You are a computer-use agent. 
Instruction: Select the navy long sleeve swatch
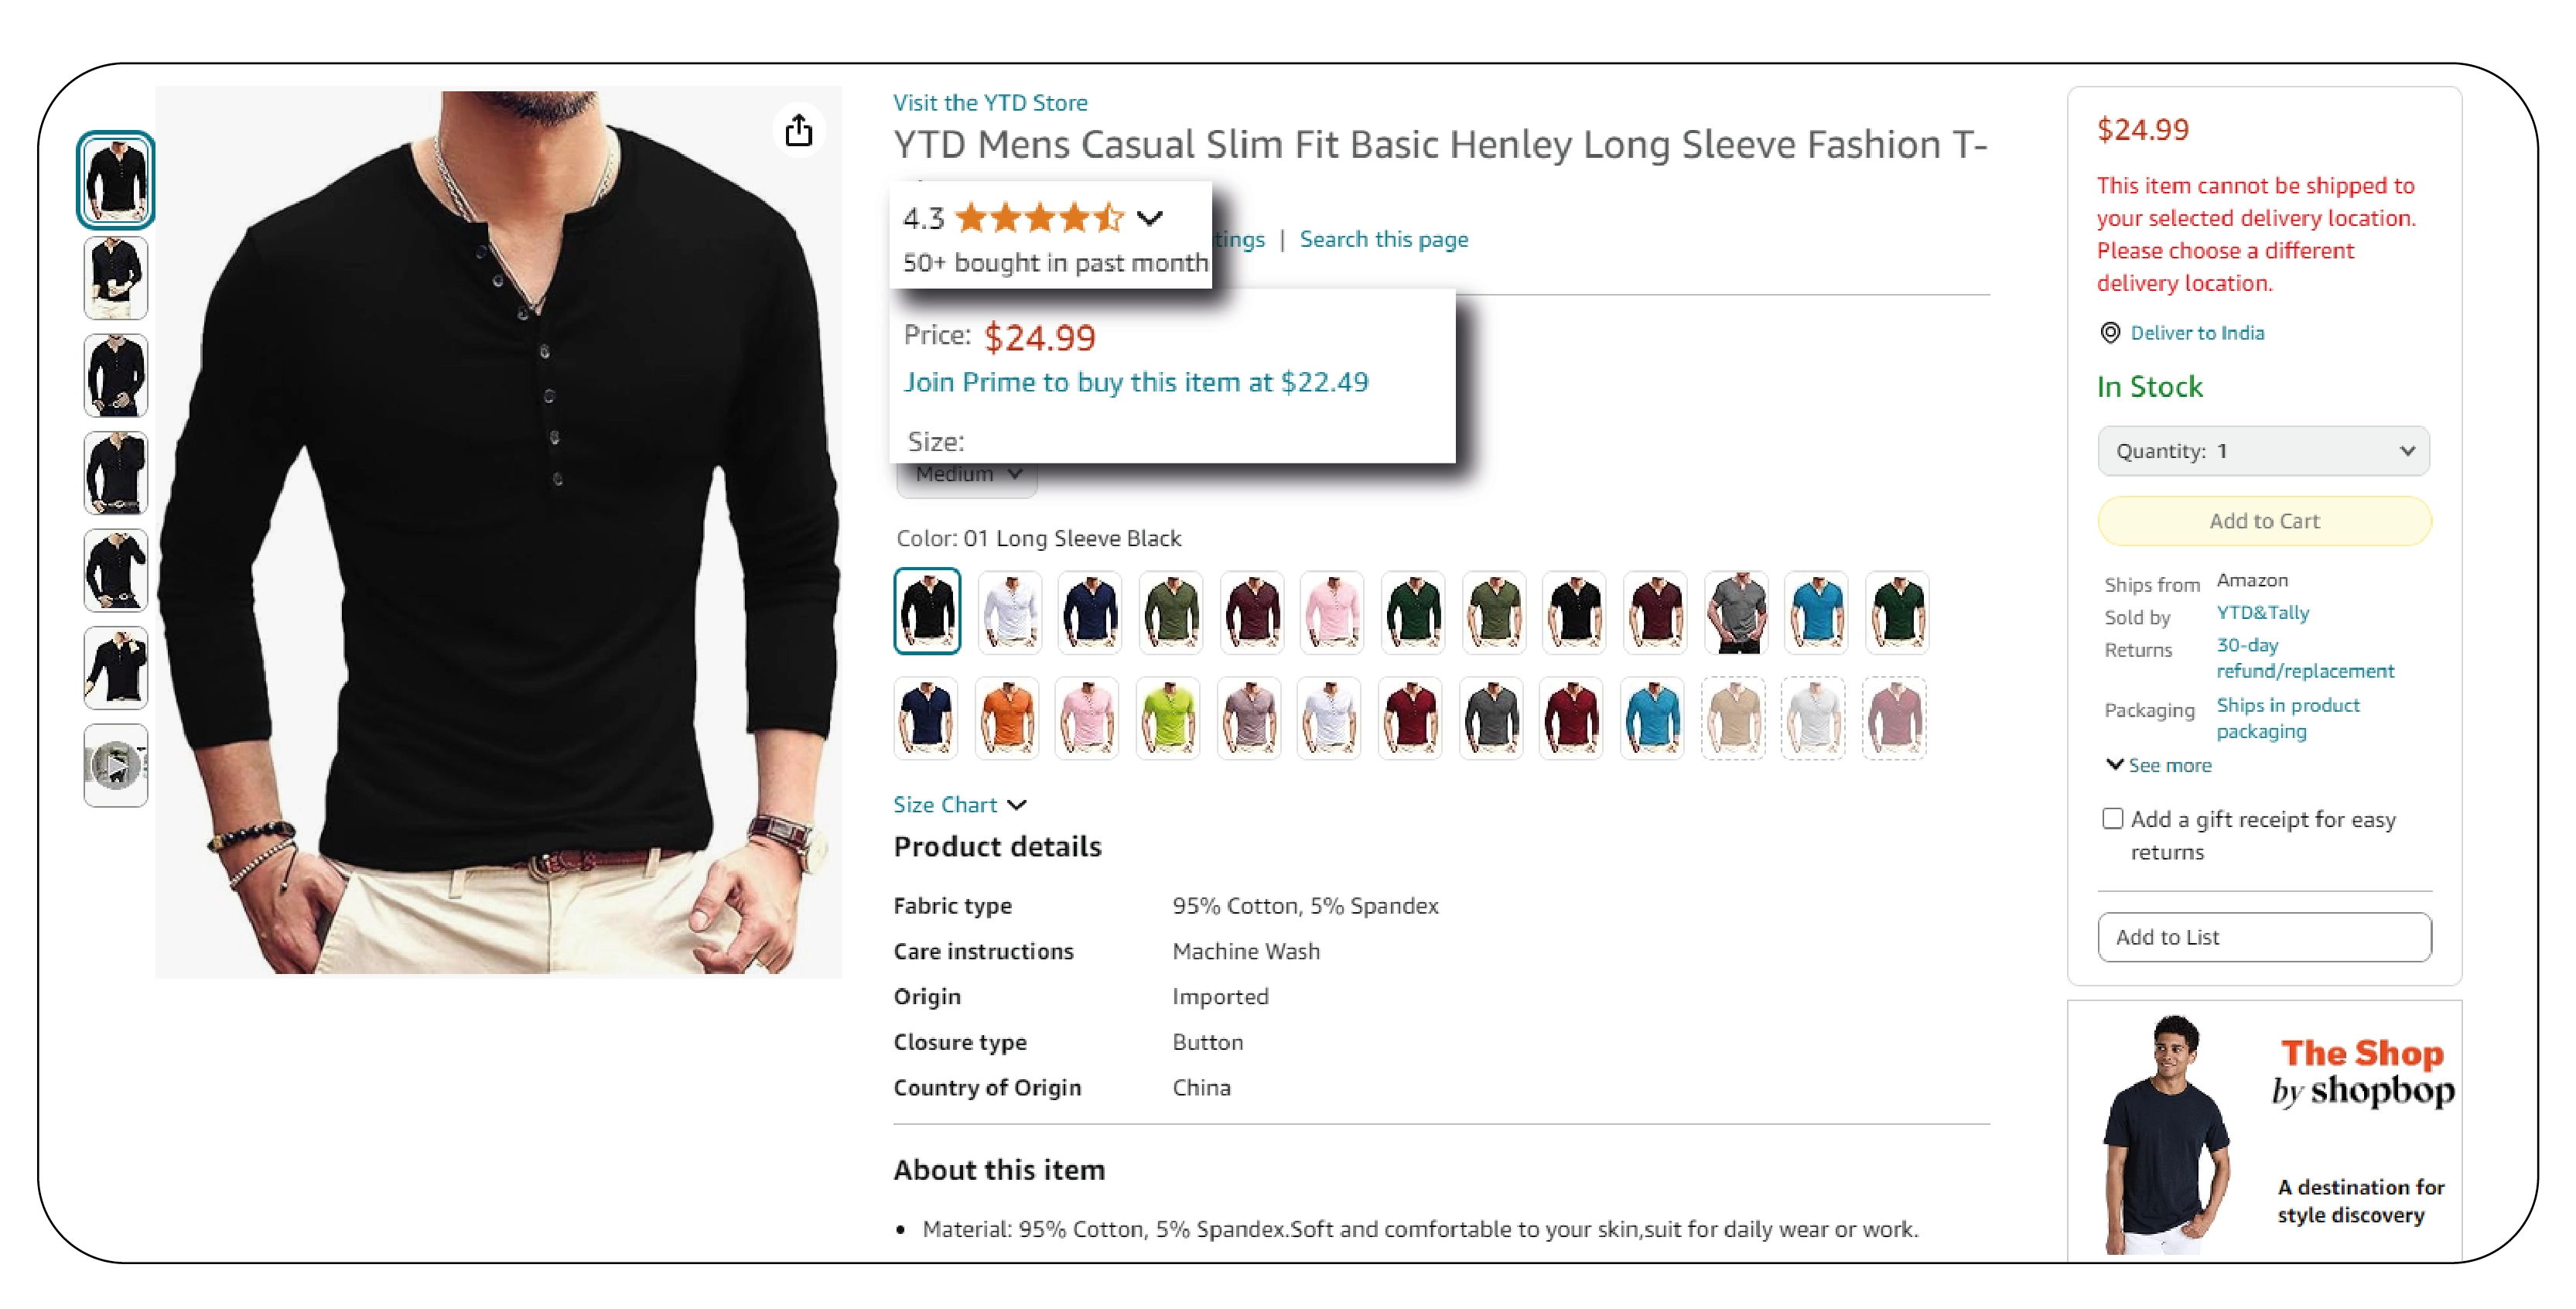(1090, 611)
